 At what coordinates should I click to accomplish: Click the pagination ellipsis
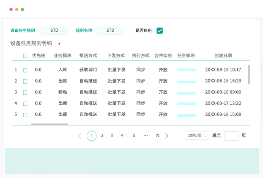point(145,135)
